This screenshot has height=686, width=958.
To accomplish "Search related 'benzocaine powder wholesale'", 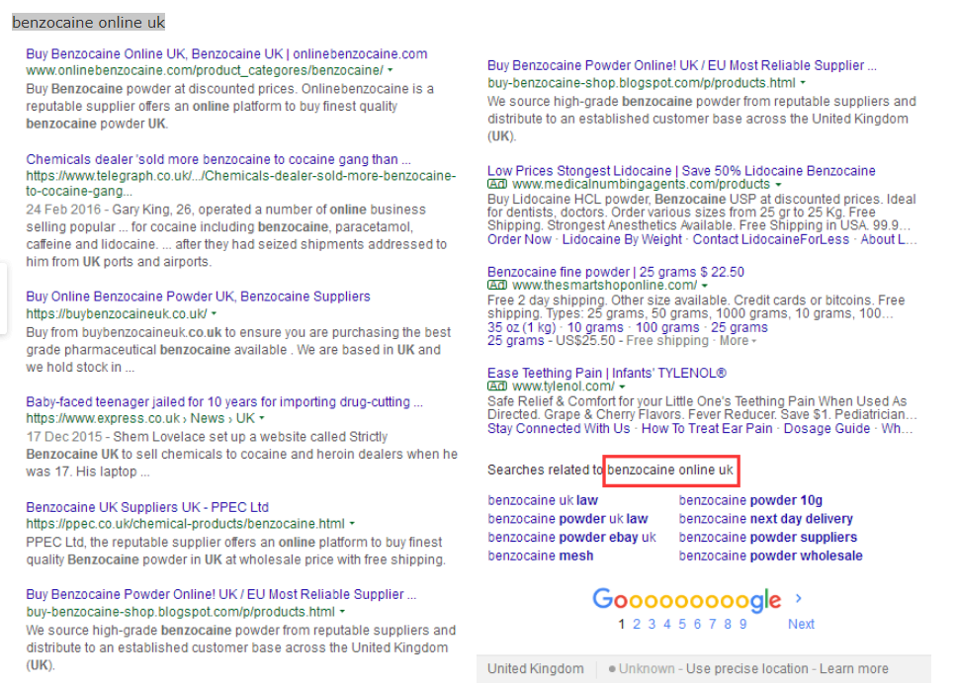I will [770, 556].
